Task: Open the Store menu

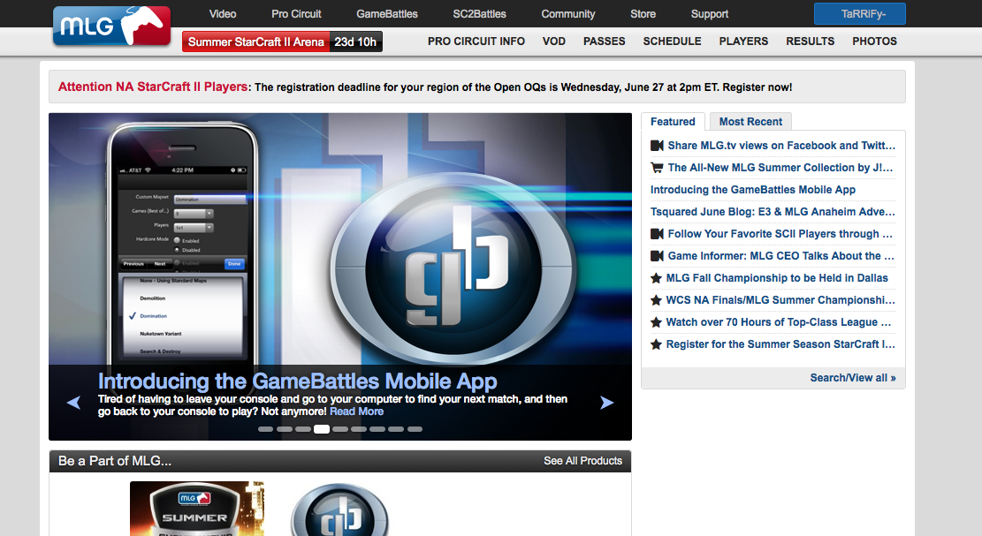Action: pyautogui.click(x=643, y=14)
